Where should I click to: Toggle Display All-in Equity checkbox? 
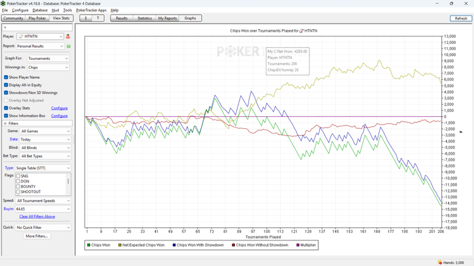[x=6, y=85]
